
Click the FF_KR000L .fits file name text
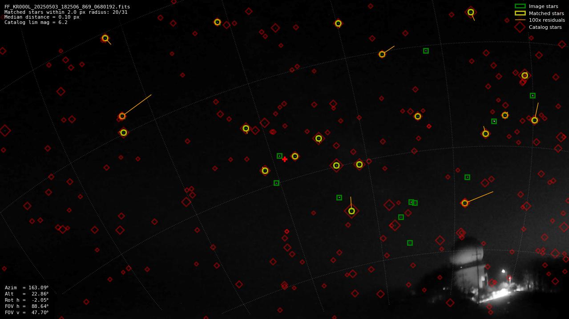[67, 7]
